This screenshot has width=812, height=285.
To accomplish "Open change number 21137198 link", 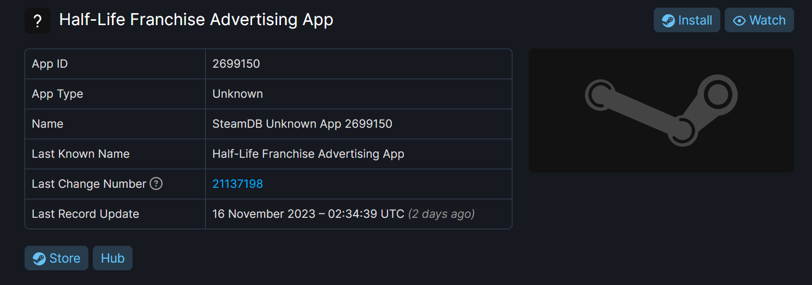I will point(237,184).
